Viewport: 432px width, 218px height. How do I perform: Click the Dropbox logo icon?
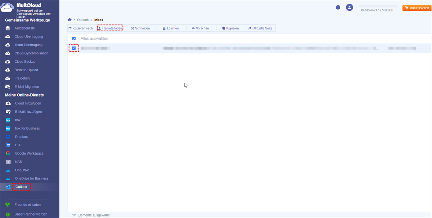(x=8, y=137)
